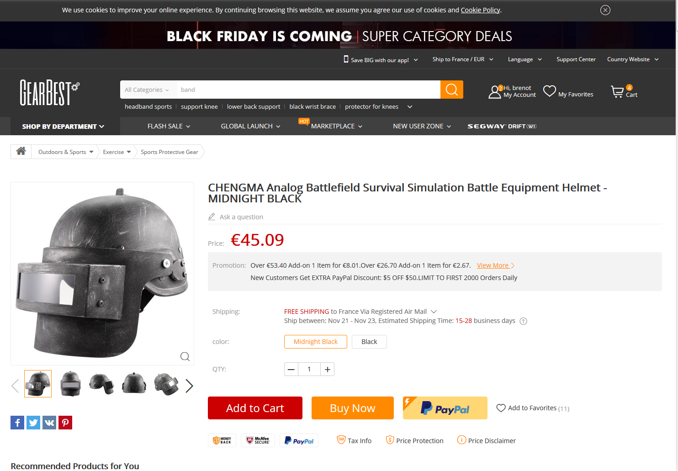Increase quantity with the plus button

[x=328, y=369]
